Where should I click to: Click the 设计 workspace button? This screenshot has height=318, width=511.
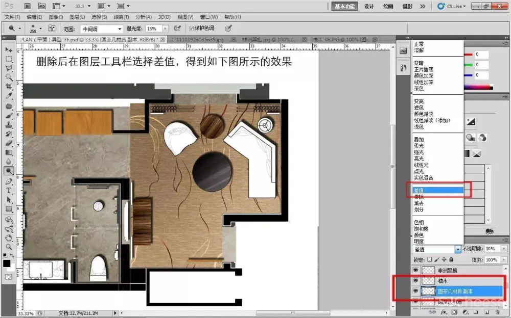(369, 6)
